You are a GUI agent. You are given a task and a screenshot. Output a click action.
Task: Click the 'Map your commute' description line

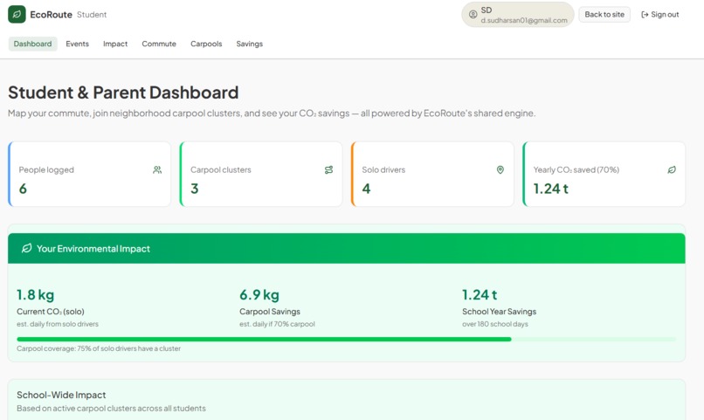coord(272,114)
